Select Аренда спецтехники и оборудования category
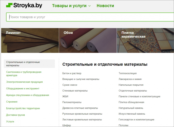 tap(28, 95)
